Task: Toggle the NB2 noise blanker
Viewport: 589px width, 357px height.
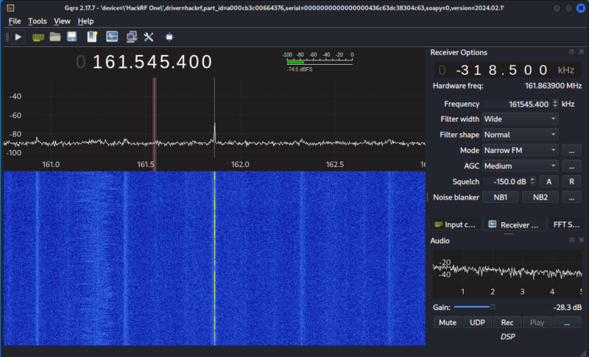Action: click(x=540, y=197)
